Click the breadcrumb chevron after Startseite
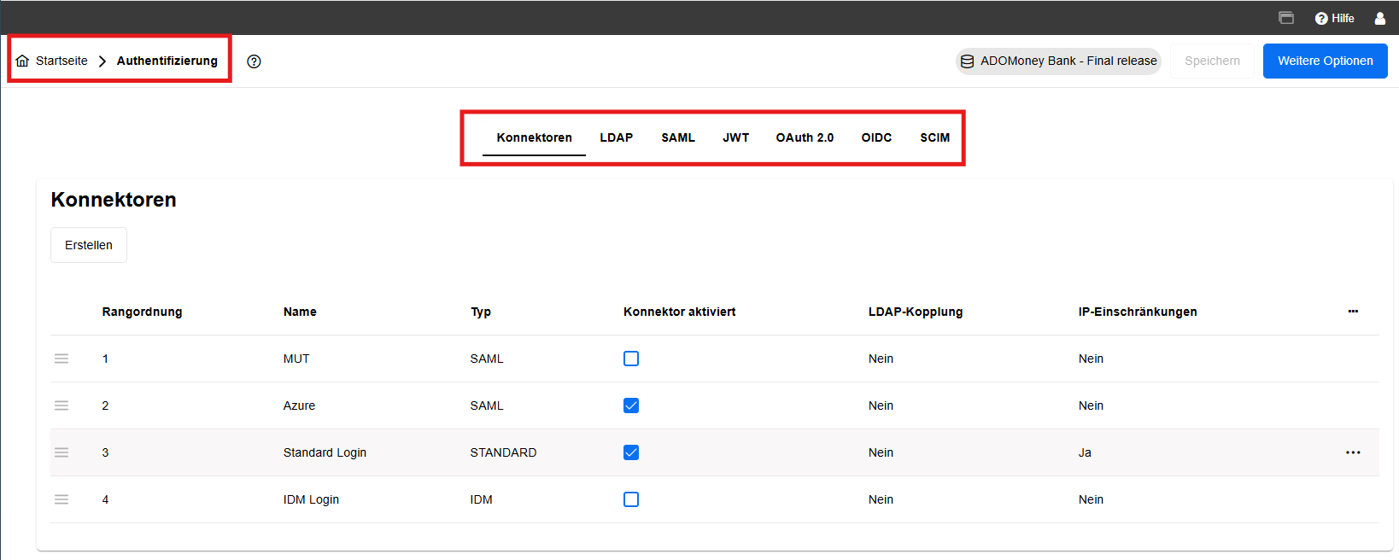Viewport: 1399px width, 560px height. point(102,61)
